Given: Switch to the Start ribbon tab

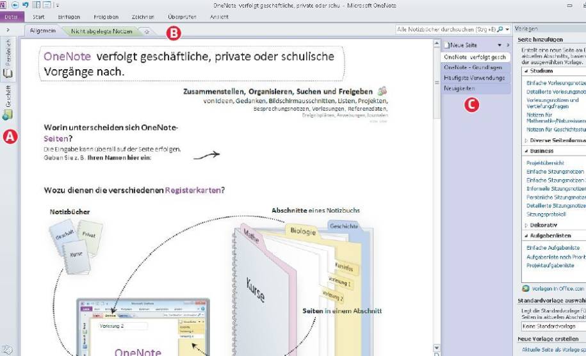Looking at the screenshot, I should point(38,17).
